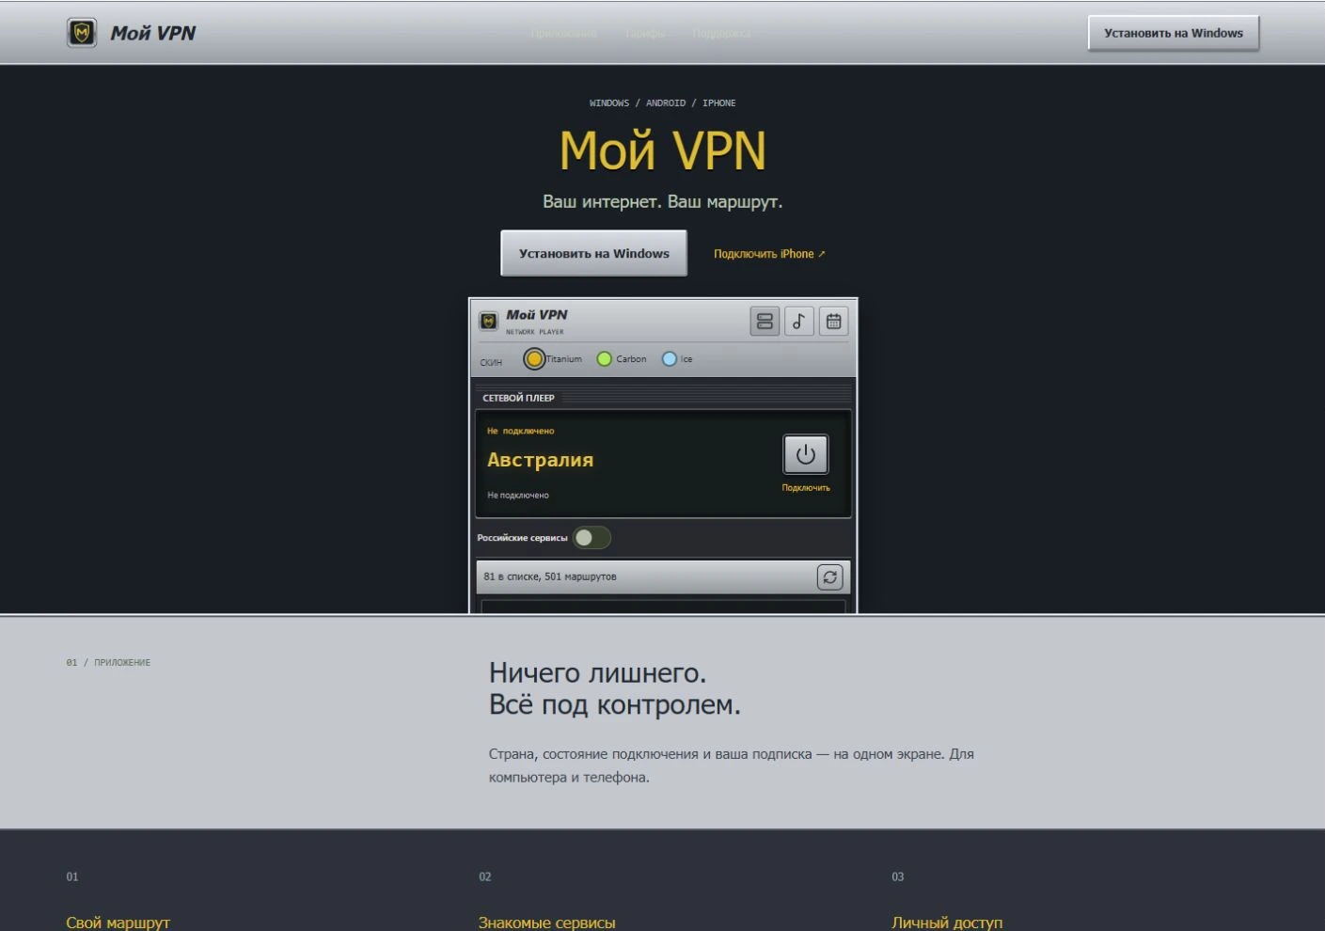Click the gray 'Не подключено' status below Австралия

pyautogui.click(x=518, y=495)
